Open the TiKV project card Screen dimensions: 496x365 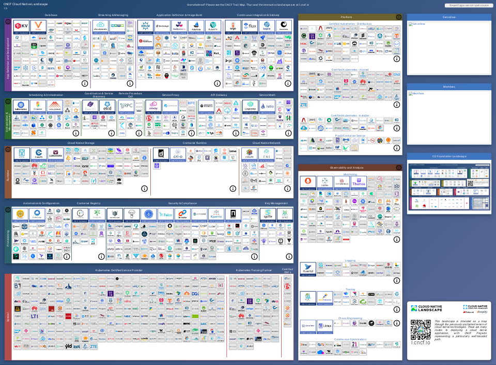coord(22,27)
